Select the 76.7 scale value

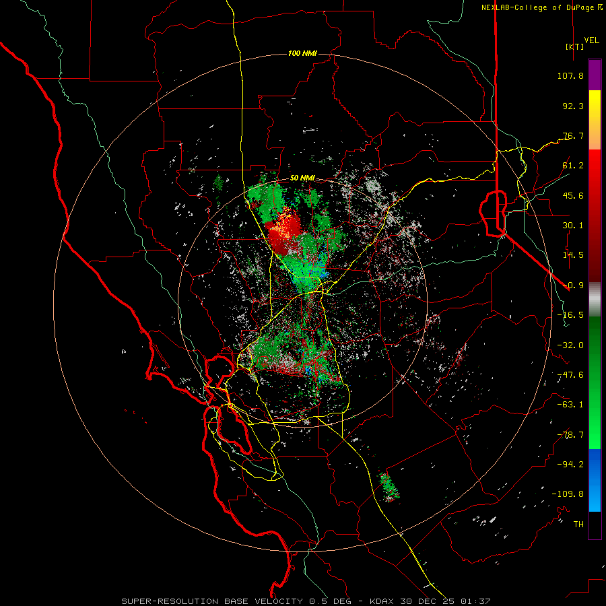click(573, 135)
